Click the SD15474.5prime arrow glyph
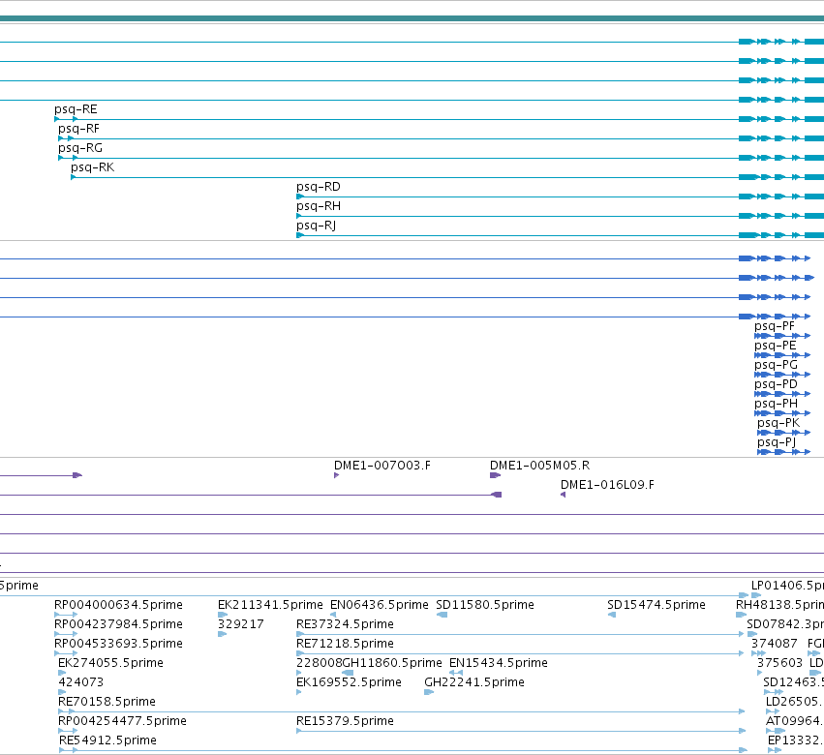The width and height of the screenshot is (824, 755). pyautogui.click(x=612, y=615)
